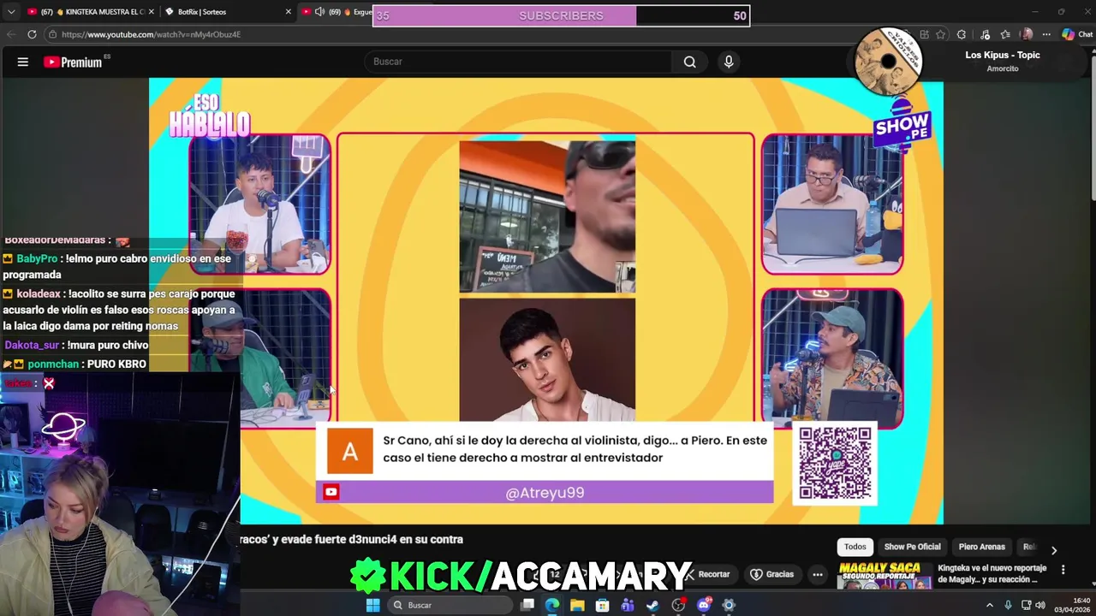Screen dimensions: 1096x616
Task: Click the BabyPro chat message username
Action: [x=37, y=258]
